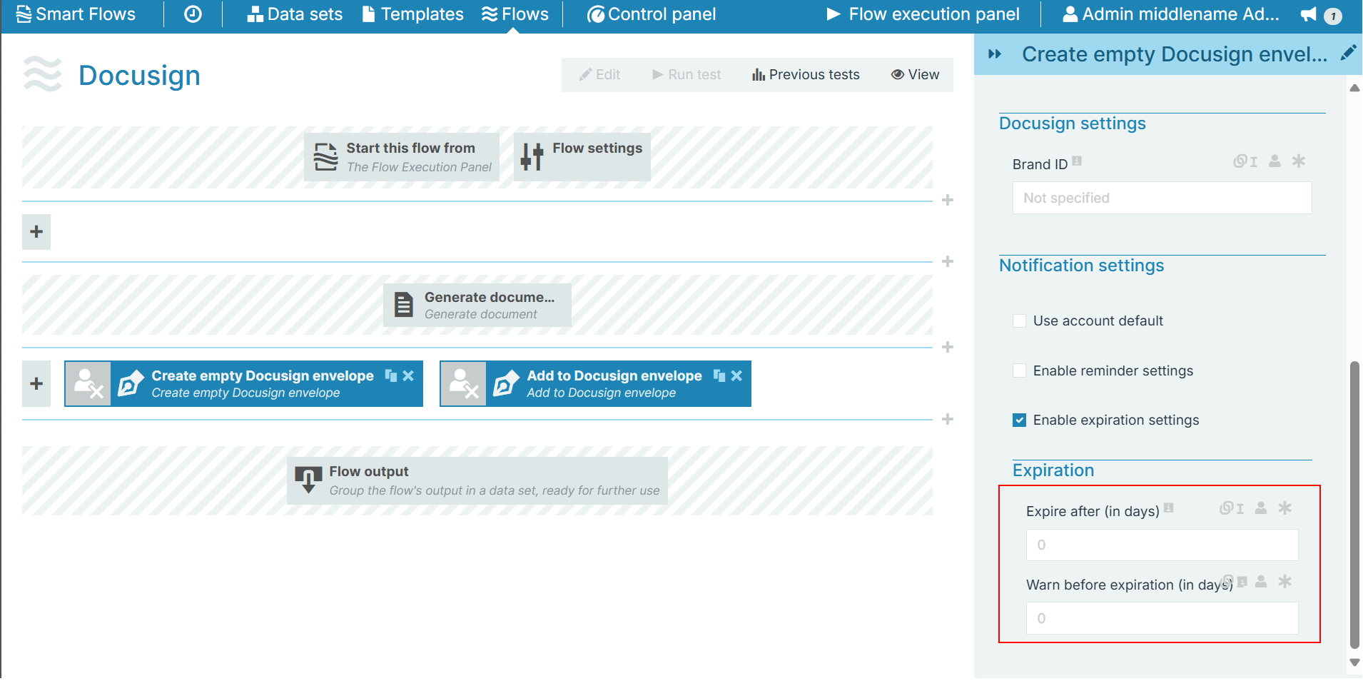
Task: Click the pencil icon to rename step
Action: (1347, 54)
